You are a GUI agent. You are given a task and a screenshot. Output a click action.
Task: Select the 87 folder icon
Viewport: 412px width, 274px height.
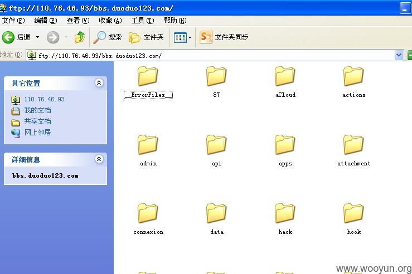pyautogui.click(x=216, y=76)
